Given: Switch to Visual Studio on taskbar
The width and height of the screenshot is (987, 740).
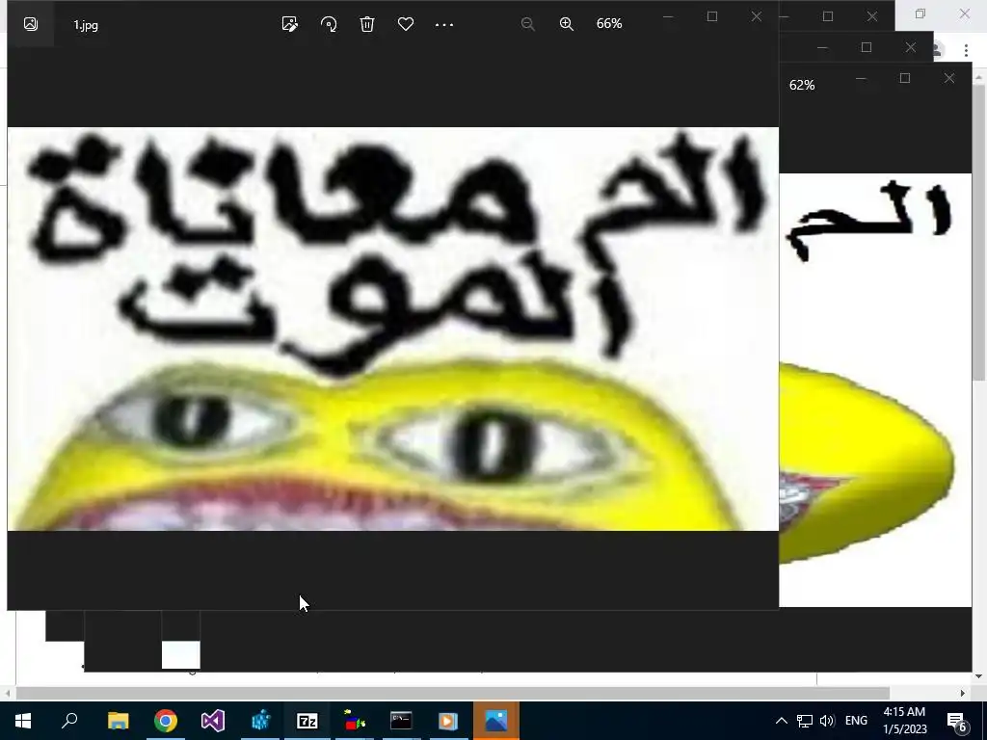Looking at the screenshot, I should pyautogui.click(x=212, y=721).
